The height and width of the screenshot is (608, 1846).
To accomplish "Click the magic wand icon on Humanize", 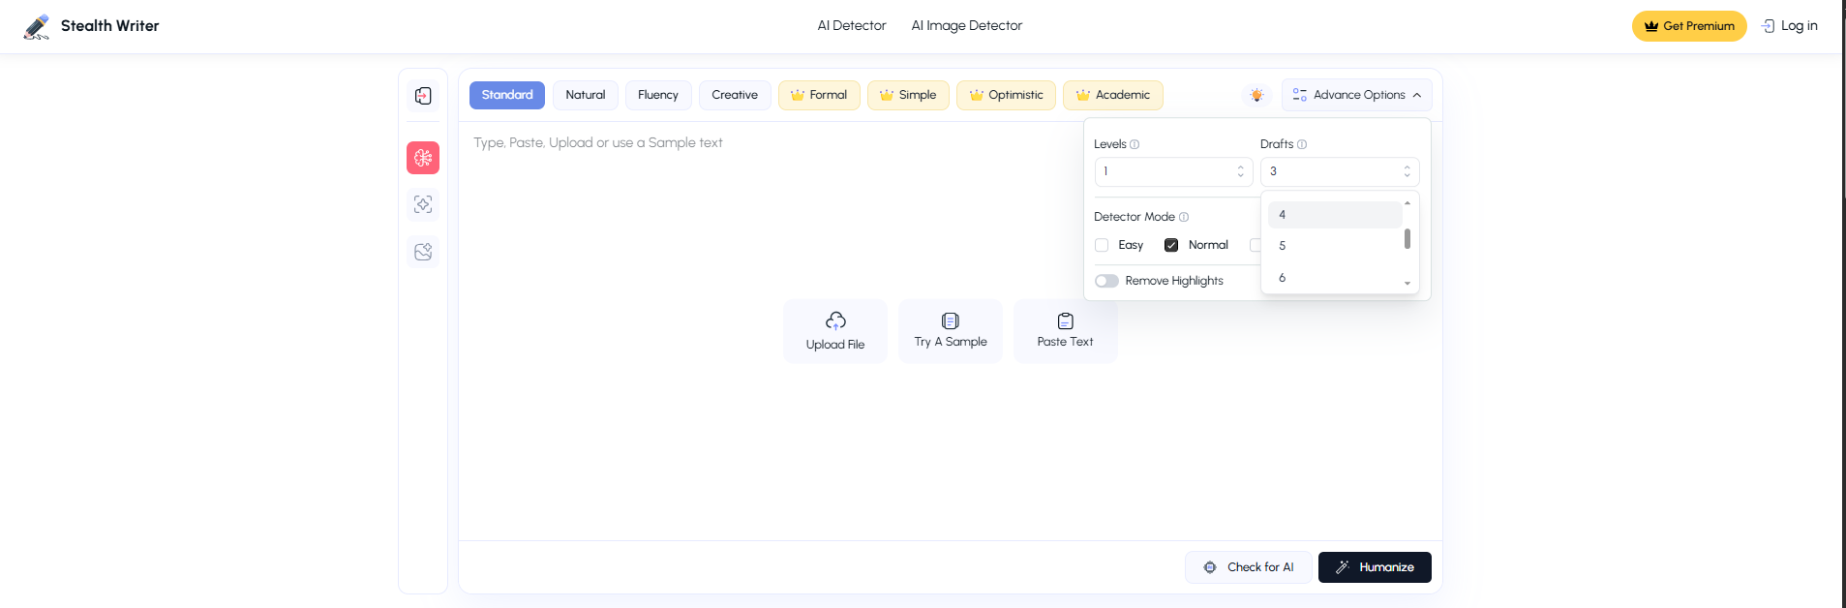I will tap(1343, 567).
